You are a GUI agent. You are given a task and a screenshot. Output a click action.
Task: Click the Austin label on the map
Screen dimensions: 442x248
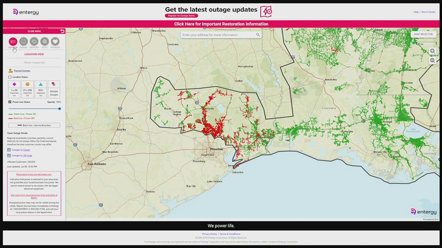(x=121, y=130)
